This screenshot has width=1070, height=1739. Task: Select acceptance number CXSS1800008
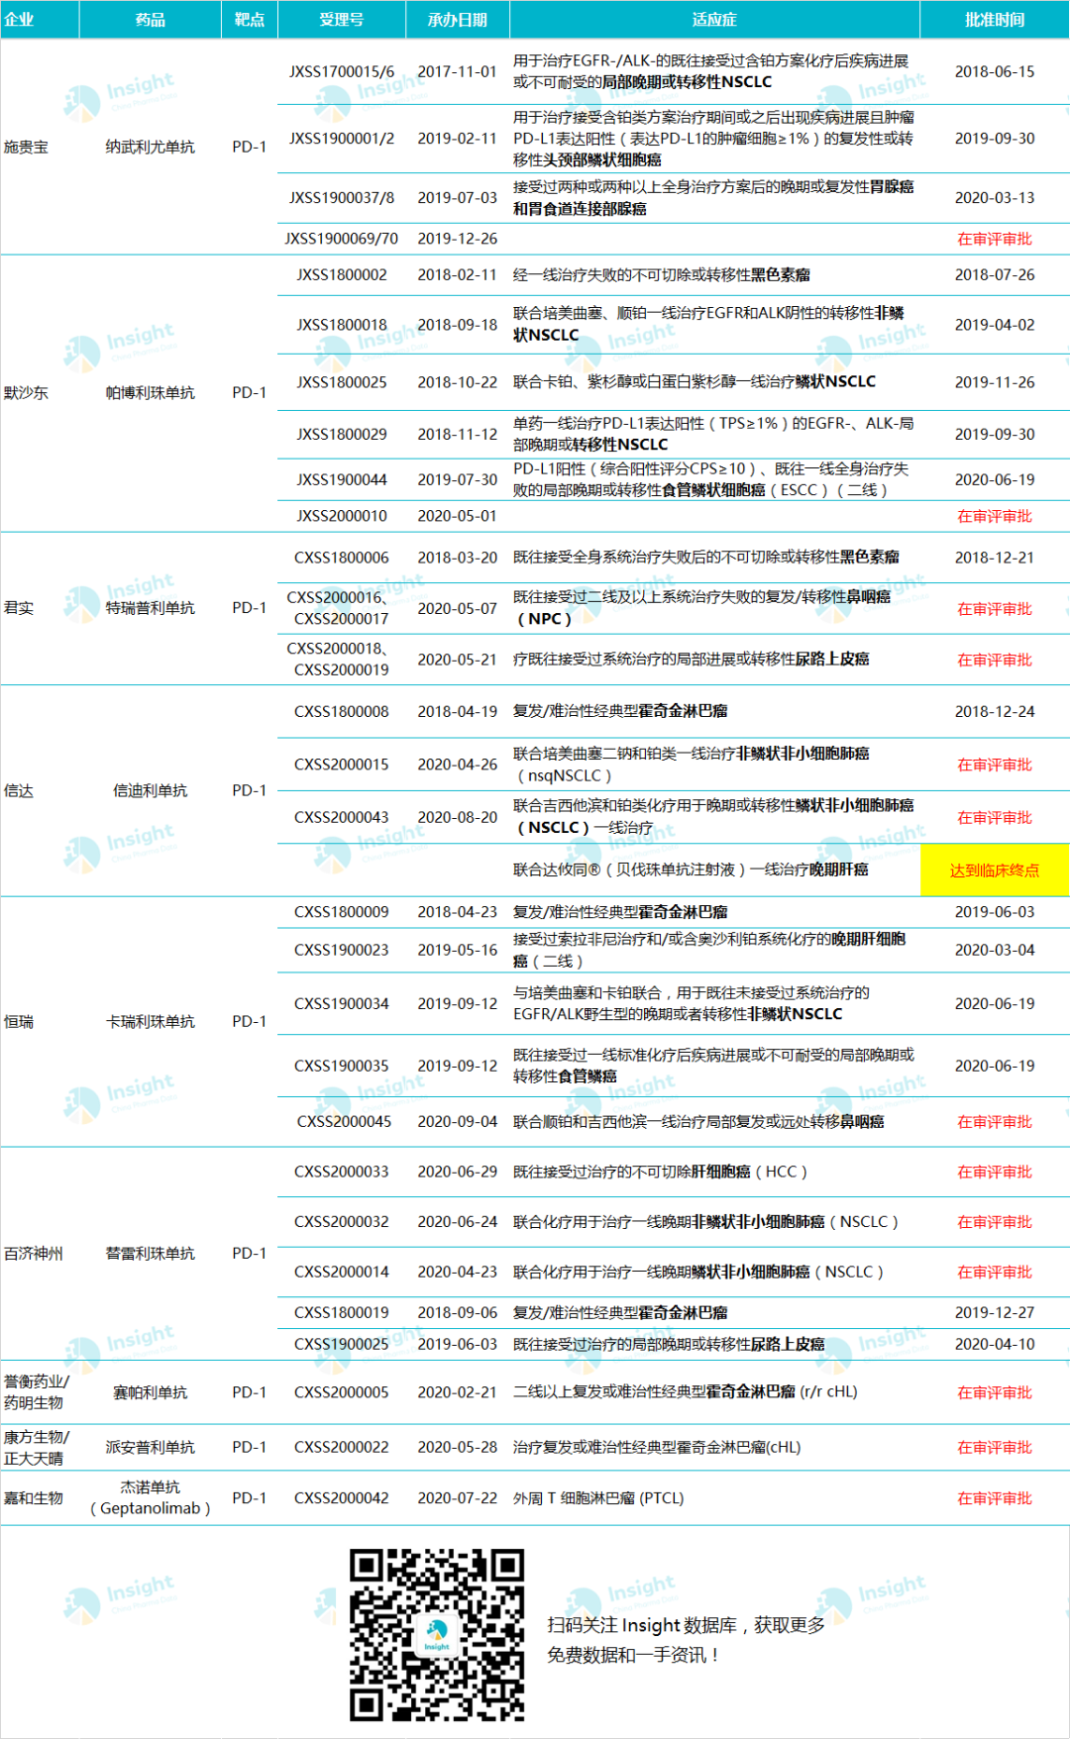pos(342,711)
